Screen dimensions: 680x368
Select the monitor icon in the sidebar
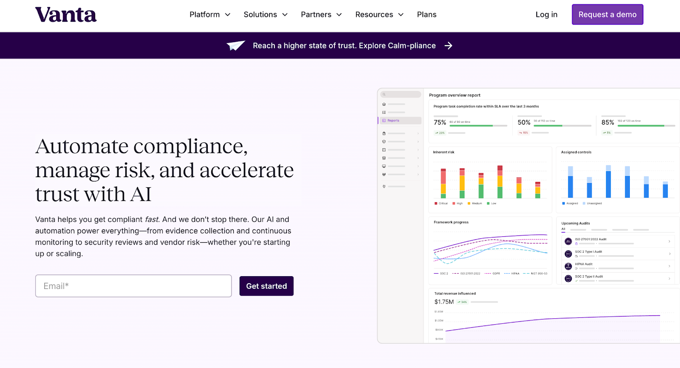coord(384,166)
